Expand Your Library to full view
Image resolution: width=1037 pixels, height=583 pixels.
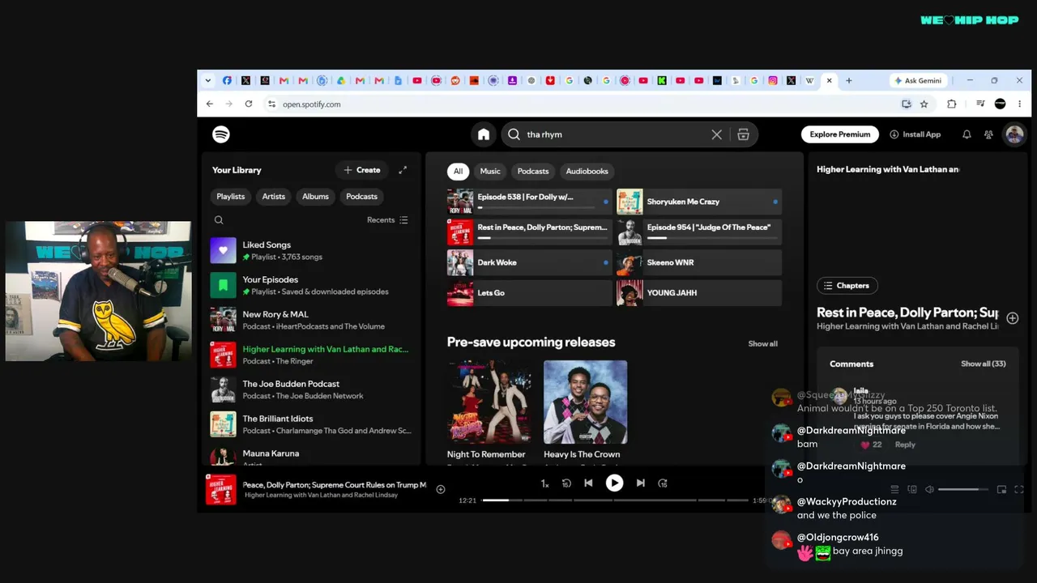(x=403, y=170)
